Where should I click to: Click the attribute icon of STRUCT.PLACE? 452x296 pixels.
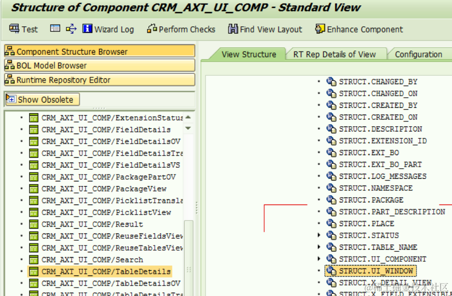331,223
